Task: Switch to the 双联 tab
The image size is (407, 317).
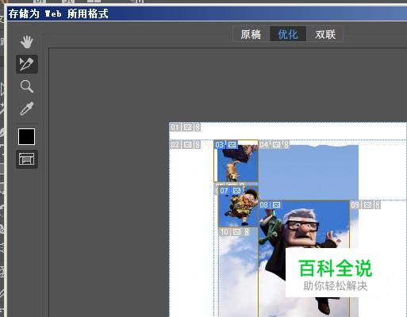Action: (x=325, y=34)
